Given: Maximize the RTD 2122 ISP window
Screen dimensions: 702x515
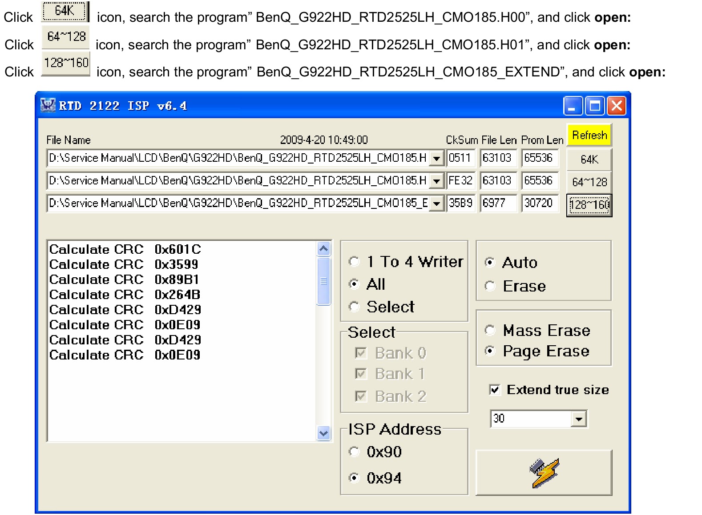Looking at the screenshot, I should (x=595, y=106).
